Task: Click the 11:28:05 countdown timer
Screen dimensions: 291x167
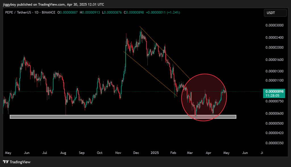Action: (x=272, y=96)
